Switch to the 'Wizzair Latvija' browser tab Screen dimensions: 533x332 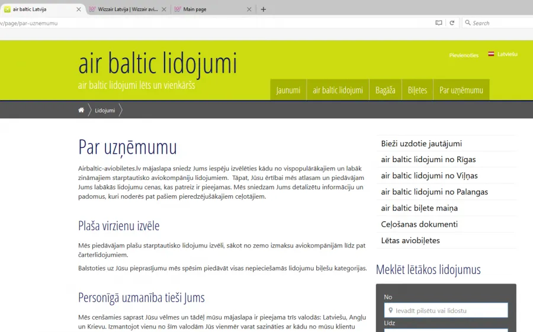click(128, 9)
